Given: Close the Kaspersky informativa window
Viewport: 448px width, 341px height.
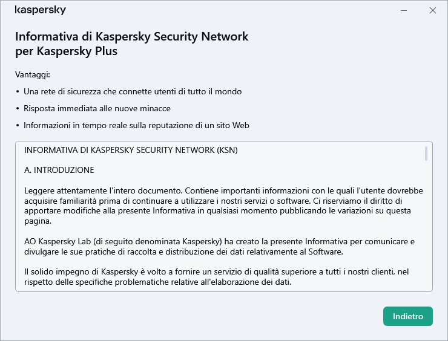Looking at the screenshot, I should point(432,10).
